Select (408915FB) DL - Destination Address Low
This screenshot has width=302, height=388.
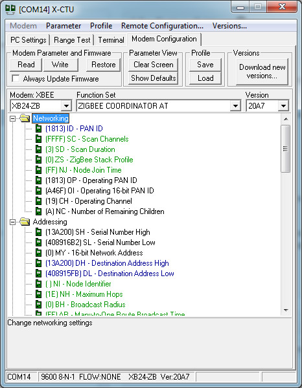pos(110,274)
